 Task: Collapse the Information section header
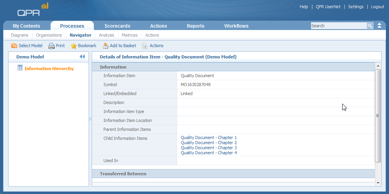pyautogui.click(x=113, y=67)
